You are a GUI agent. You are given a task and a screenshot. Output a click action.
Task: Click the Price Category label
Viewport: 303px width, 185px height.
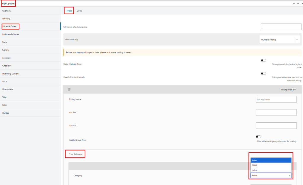pos(75,154)
